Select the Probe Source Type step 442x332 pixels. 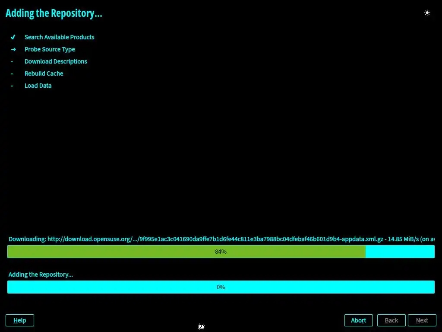[x=50, y=49]
